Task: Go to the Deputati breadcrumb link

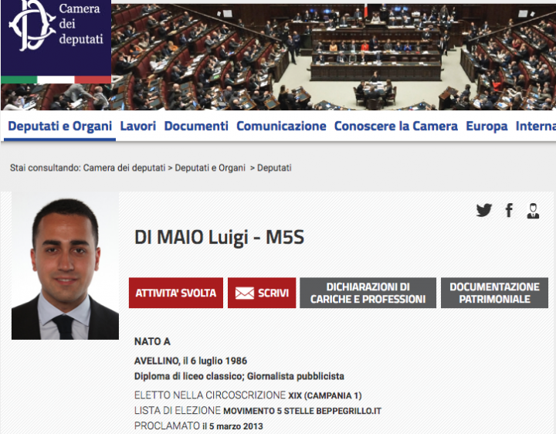Action: coord(274,168)
